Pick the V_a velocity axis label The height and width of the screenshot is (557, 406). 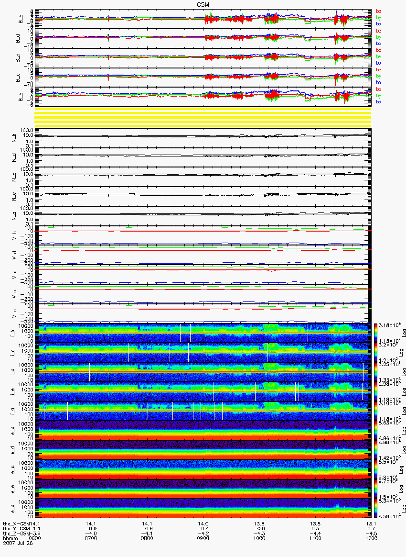[x=15, y=313]
